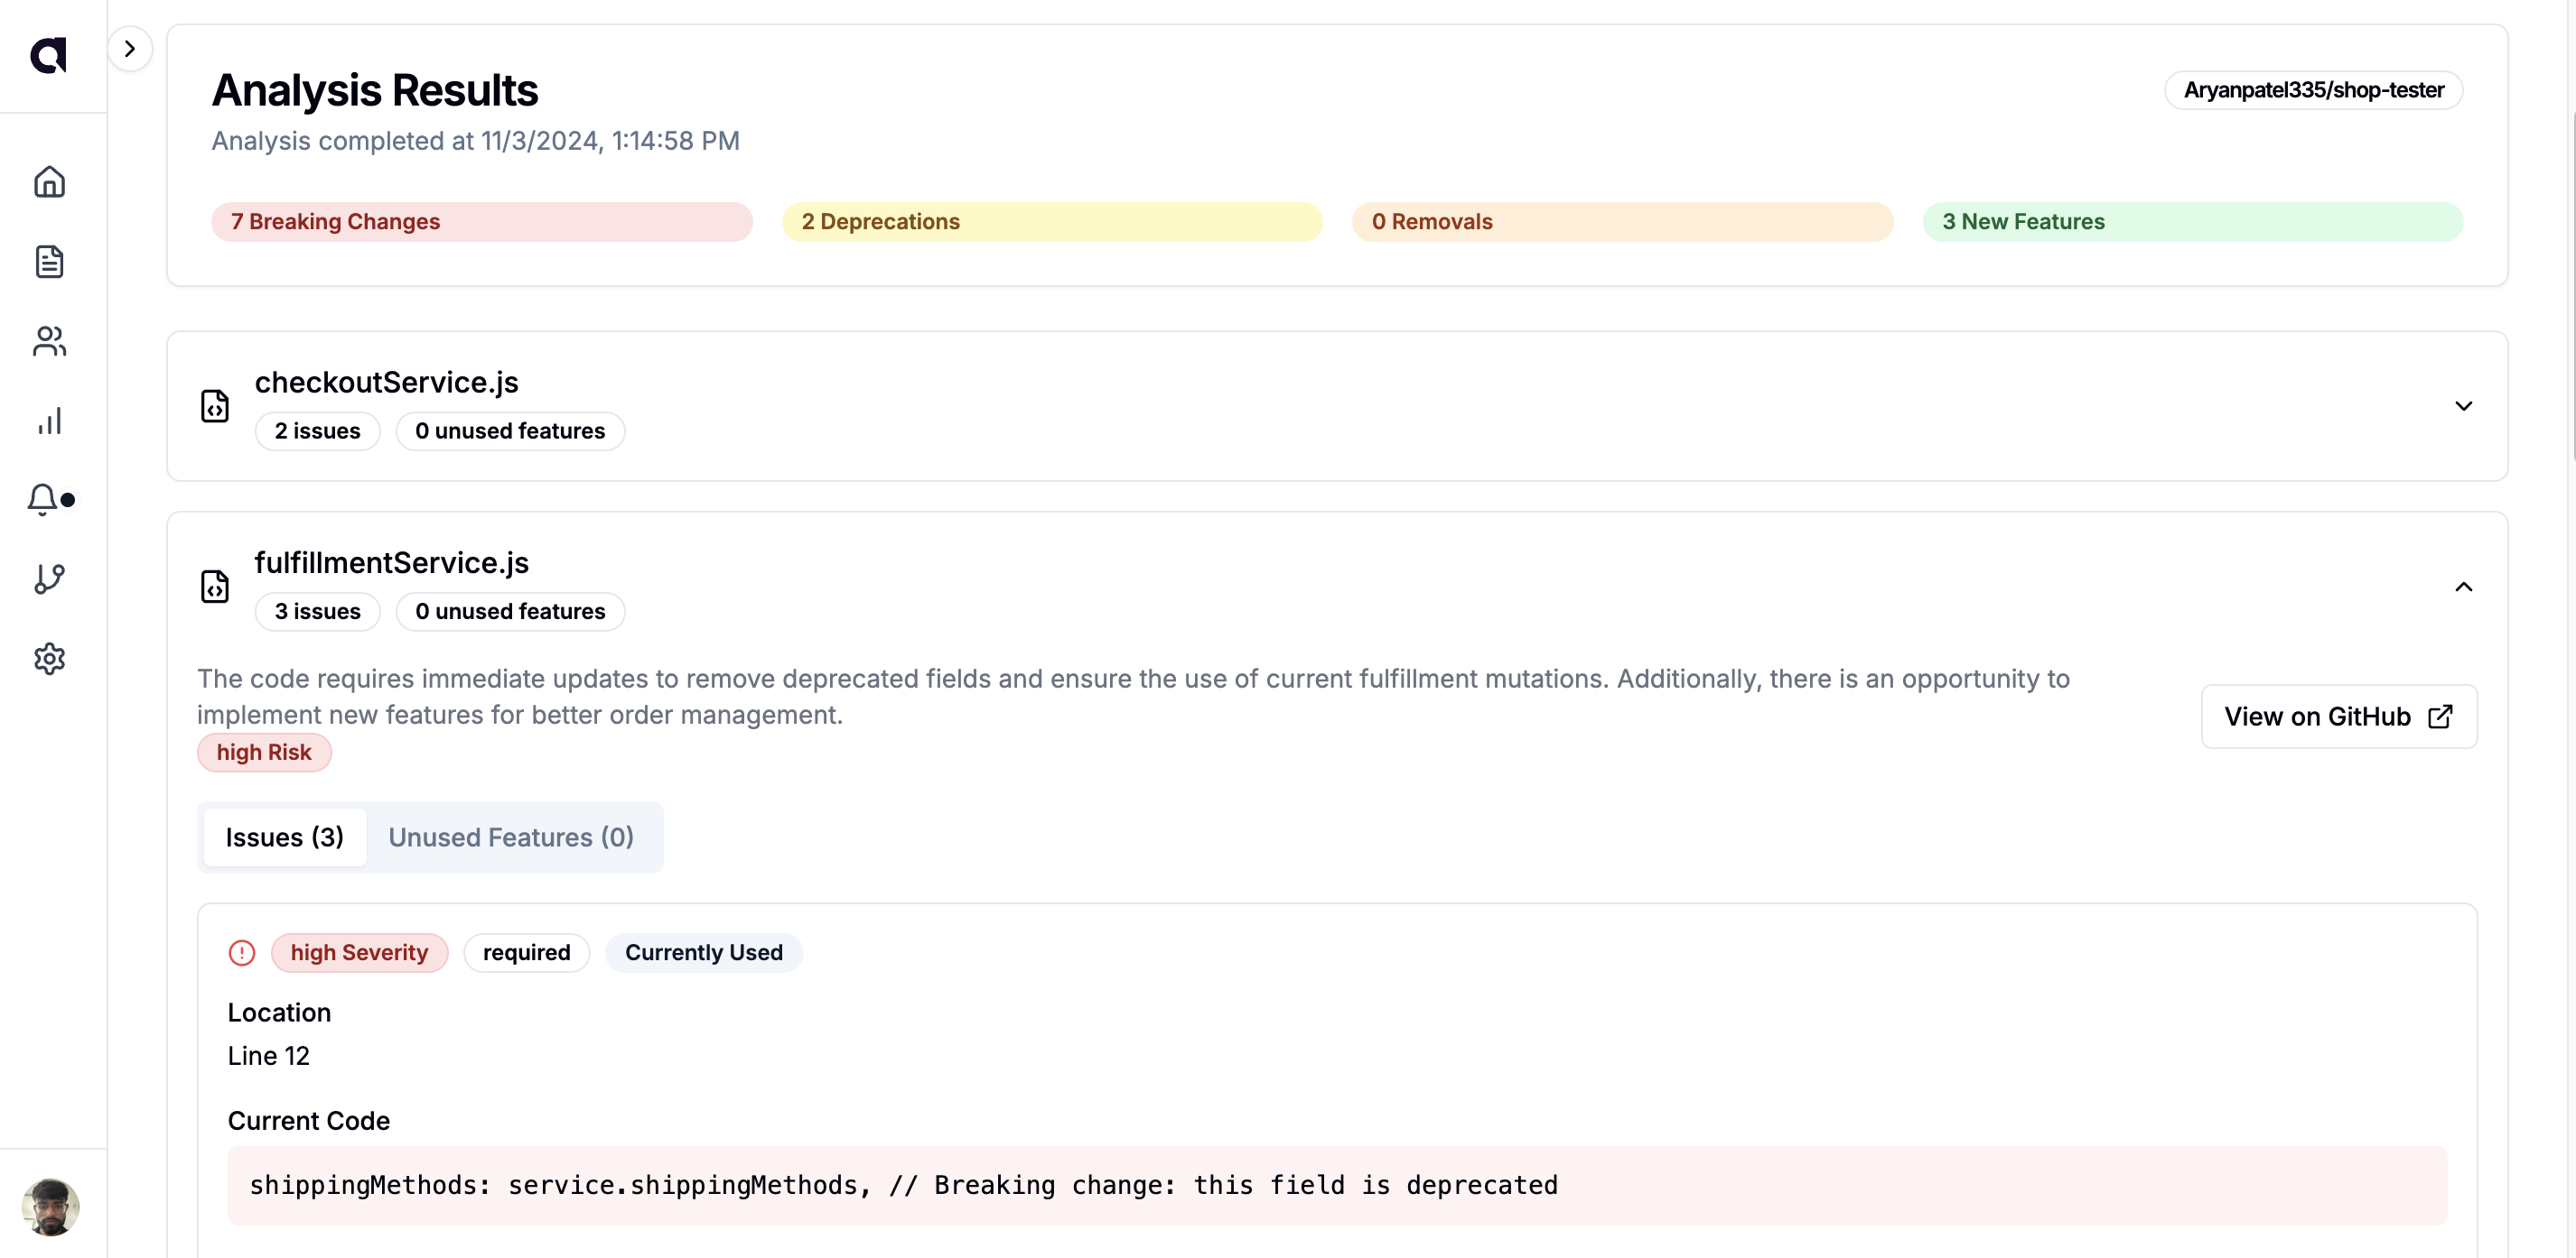The width and height of the screenshot is (2576, 1258).
Task: Click the 3 issues badge
Action: (317, 612)
